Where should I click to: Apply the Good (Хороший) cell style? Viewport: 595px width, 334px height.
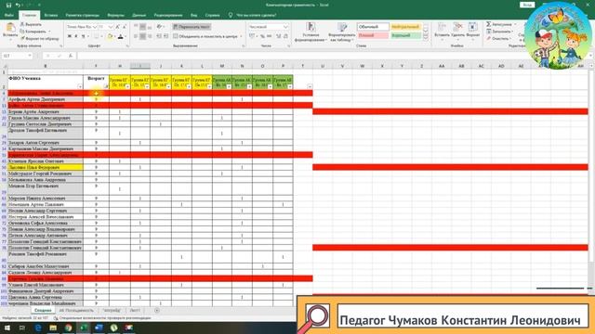click(x=405, y=35)
